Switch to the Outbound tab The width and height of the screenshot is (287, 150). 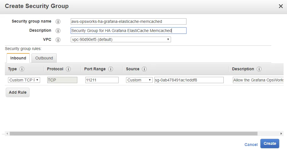pyautogui.click(x=44, y=58)
